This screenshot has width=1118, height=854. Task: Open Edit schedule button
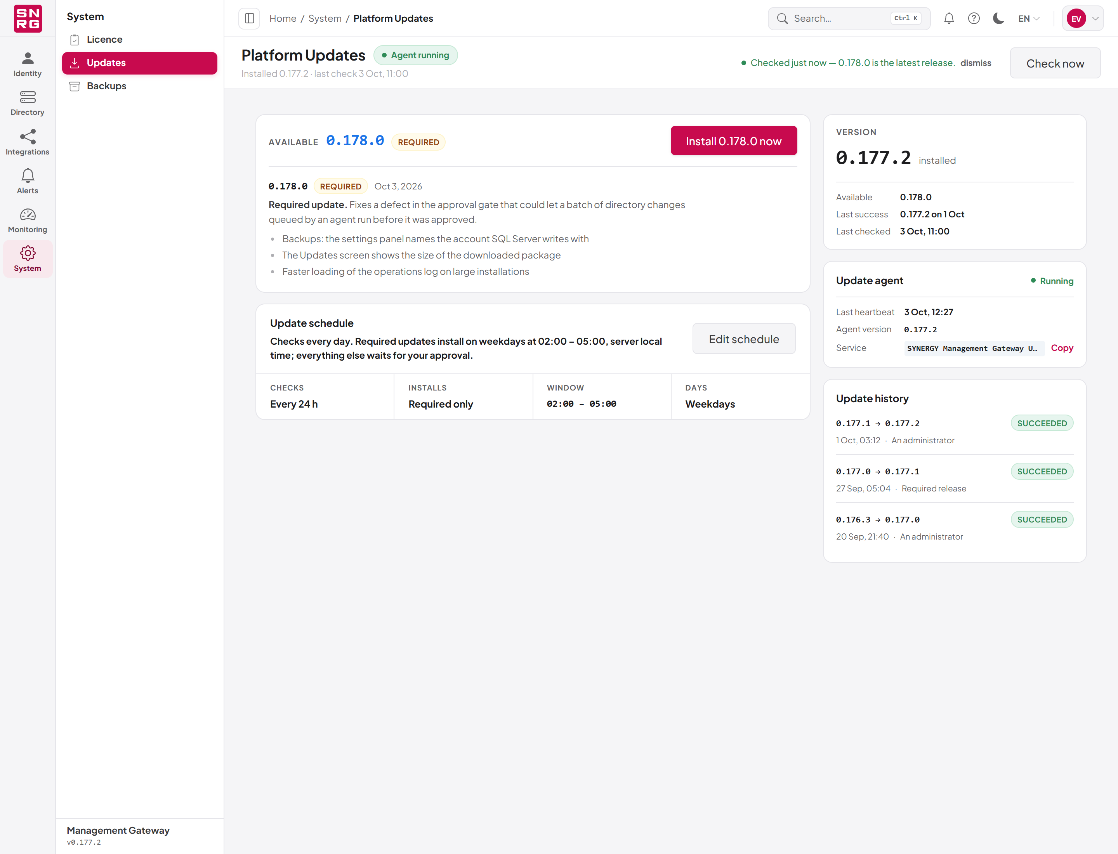pyautogui.click(x=744, y=339)
